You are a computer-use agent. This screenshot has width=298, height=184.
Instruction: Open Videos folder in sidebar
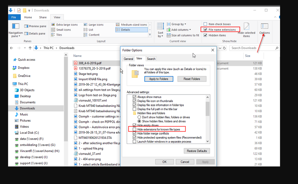point(22,127)
